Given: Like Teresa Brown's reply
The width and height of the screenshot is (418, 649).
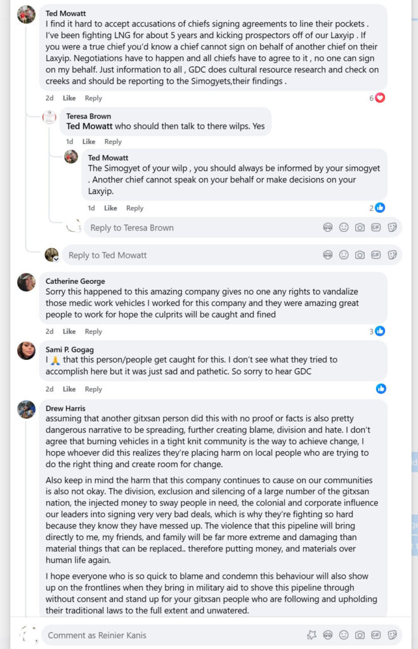Looking at the screenshot, I should click(89, 142).
